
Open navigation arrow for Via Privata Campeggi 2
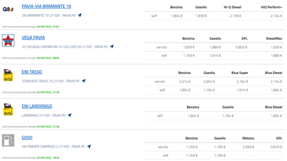89,146
